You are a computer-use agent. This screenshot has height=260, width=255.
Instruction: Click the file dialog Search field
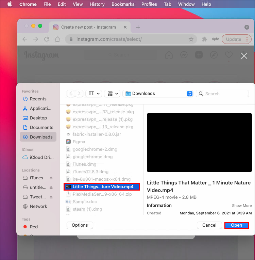coord(222,94)
